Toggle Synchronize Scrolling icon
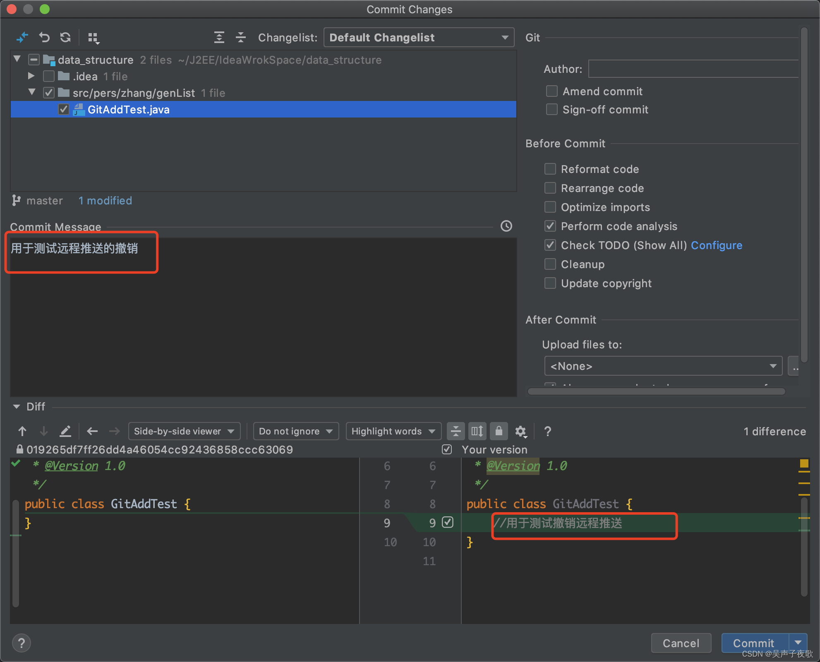 point(477,431)
